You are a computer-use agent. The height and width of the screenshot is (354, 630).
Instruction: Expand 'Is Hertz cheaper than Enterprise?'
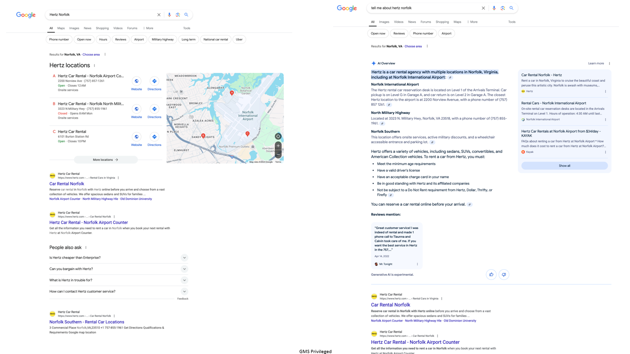(x=184, y=258)
